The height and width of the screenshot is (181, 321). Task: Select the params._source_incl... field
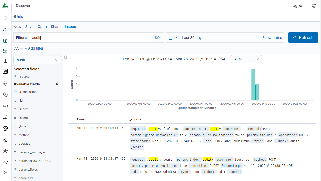click(x=34, y=152)
